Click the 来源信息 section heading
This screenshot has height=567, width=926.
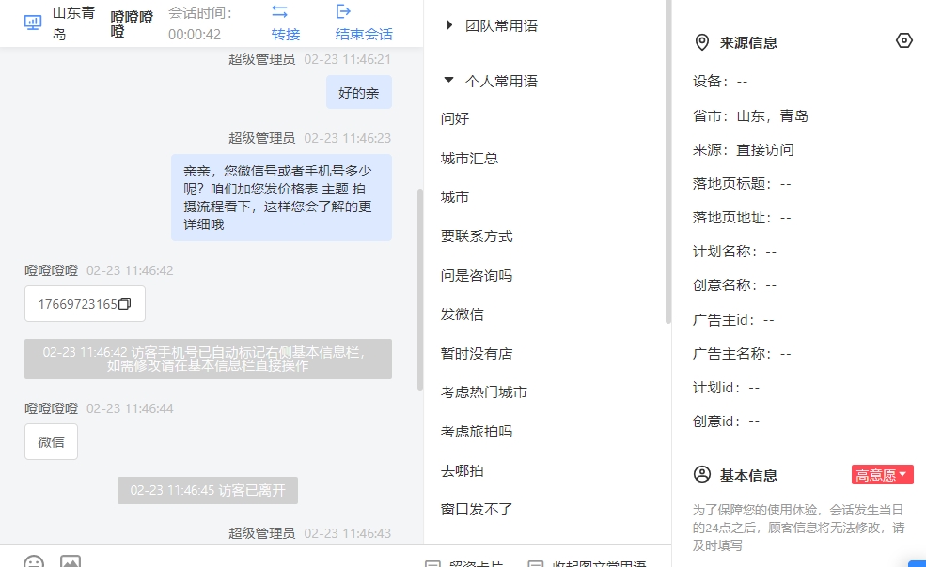click(748, 42)
